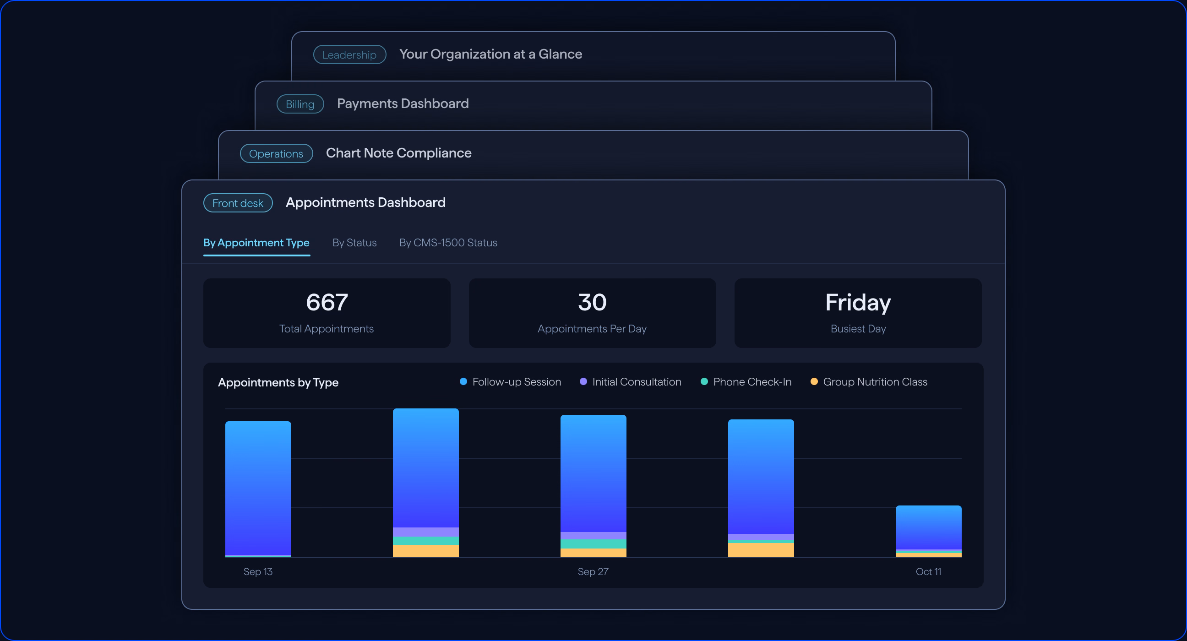
Task: Click the Oct 11 bar in the chart
Action: click(x=928, y=531)
